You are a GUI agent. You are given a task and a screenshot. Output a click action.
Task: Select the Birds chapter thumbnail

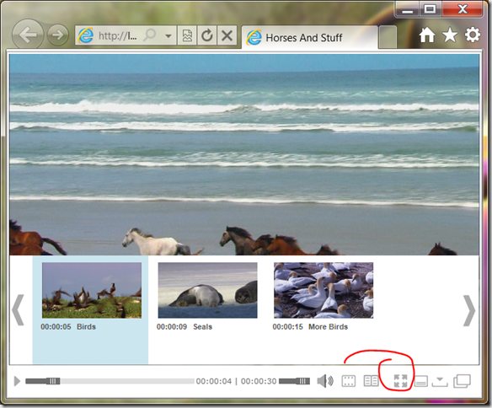click(x=92, y=290)
